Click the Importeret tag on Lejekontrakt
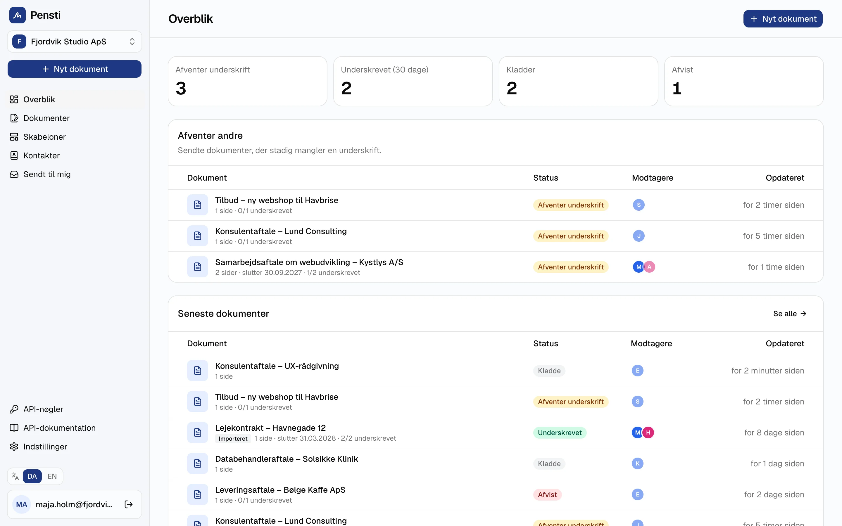Screen dimensions: 842x526 [233, 438]
